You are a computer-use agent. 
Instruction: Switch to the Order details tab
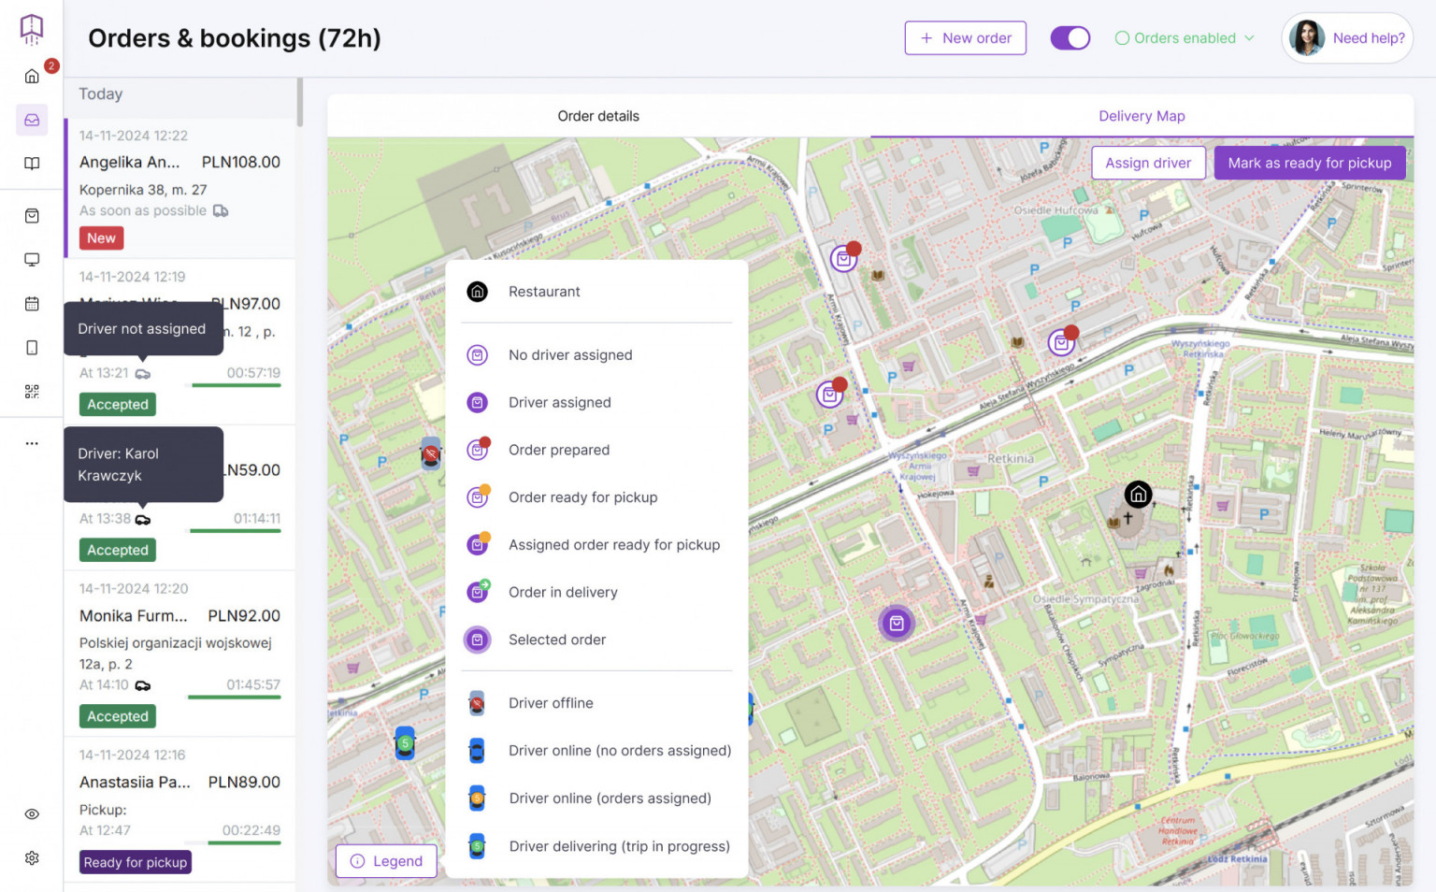click(598, 116)
